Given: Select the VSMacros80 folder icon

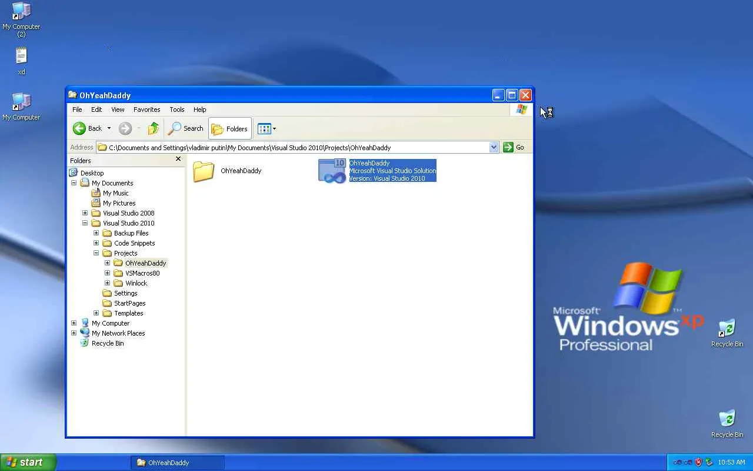Looking at the screenshot, I should click(x=118, y=273).
